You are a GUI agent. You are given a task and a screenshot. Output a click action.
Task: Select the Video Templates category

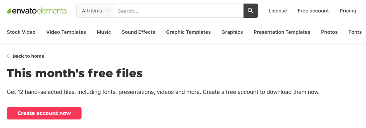pos(66,32)
